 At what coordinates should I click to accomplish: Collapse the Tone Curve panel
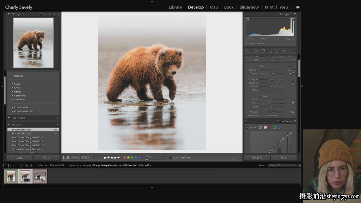click(x=295, y=121)
